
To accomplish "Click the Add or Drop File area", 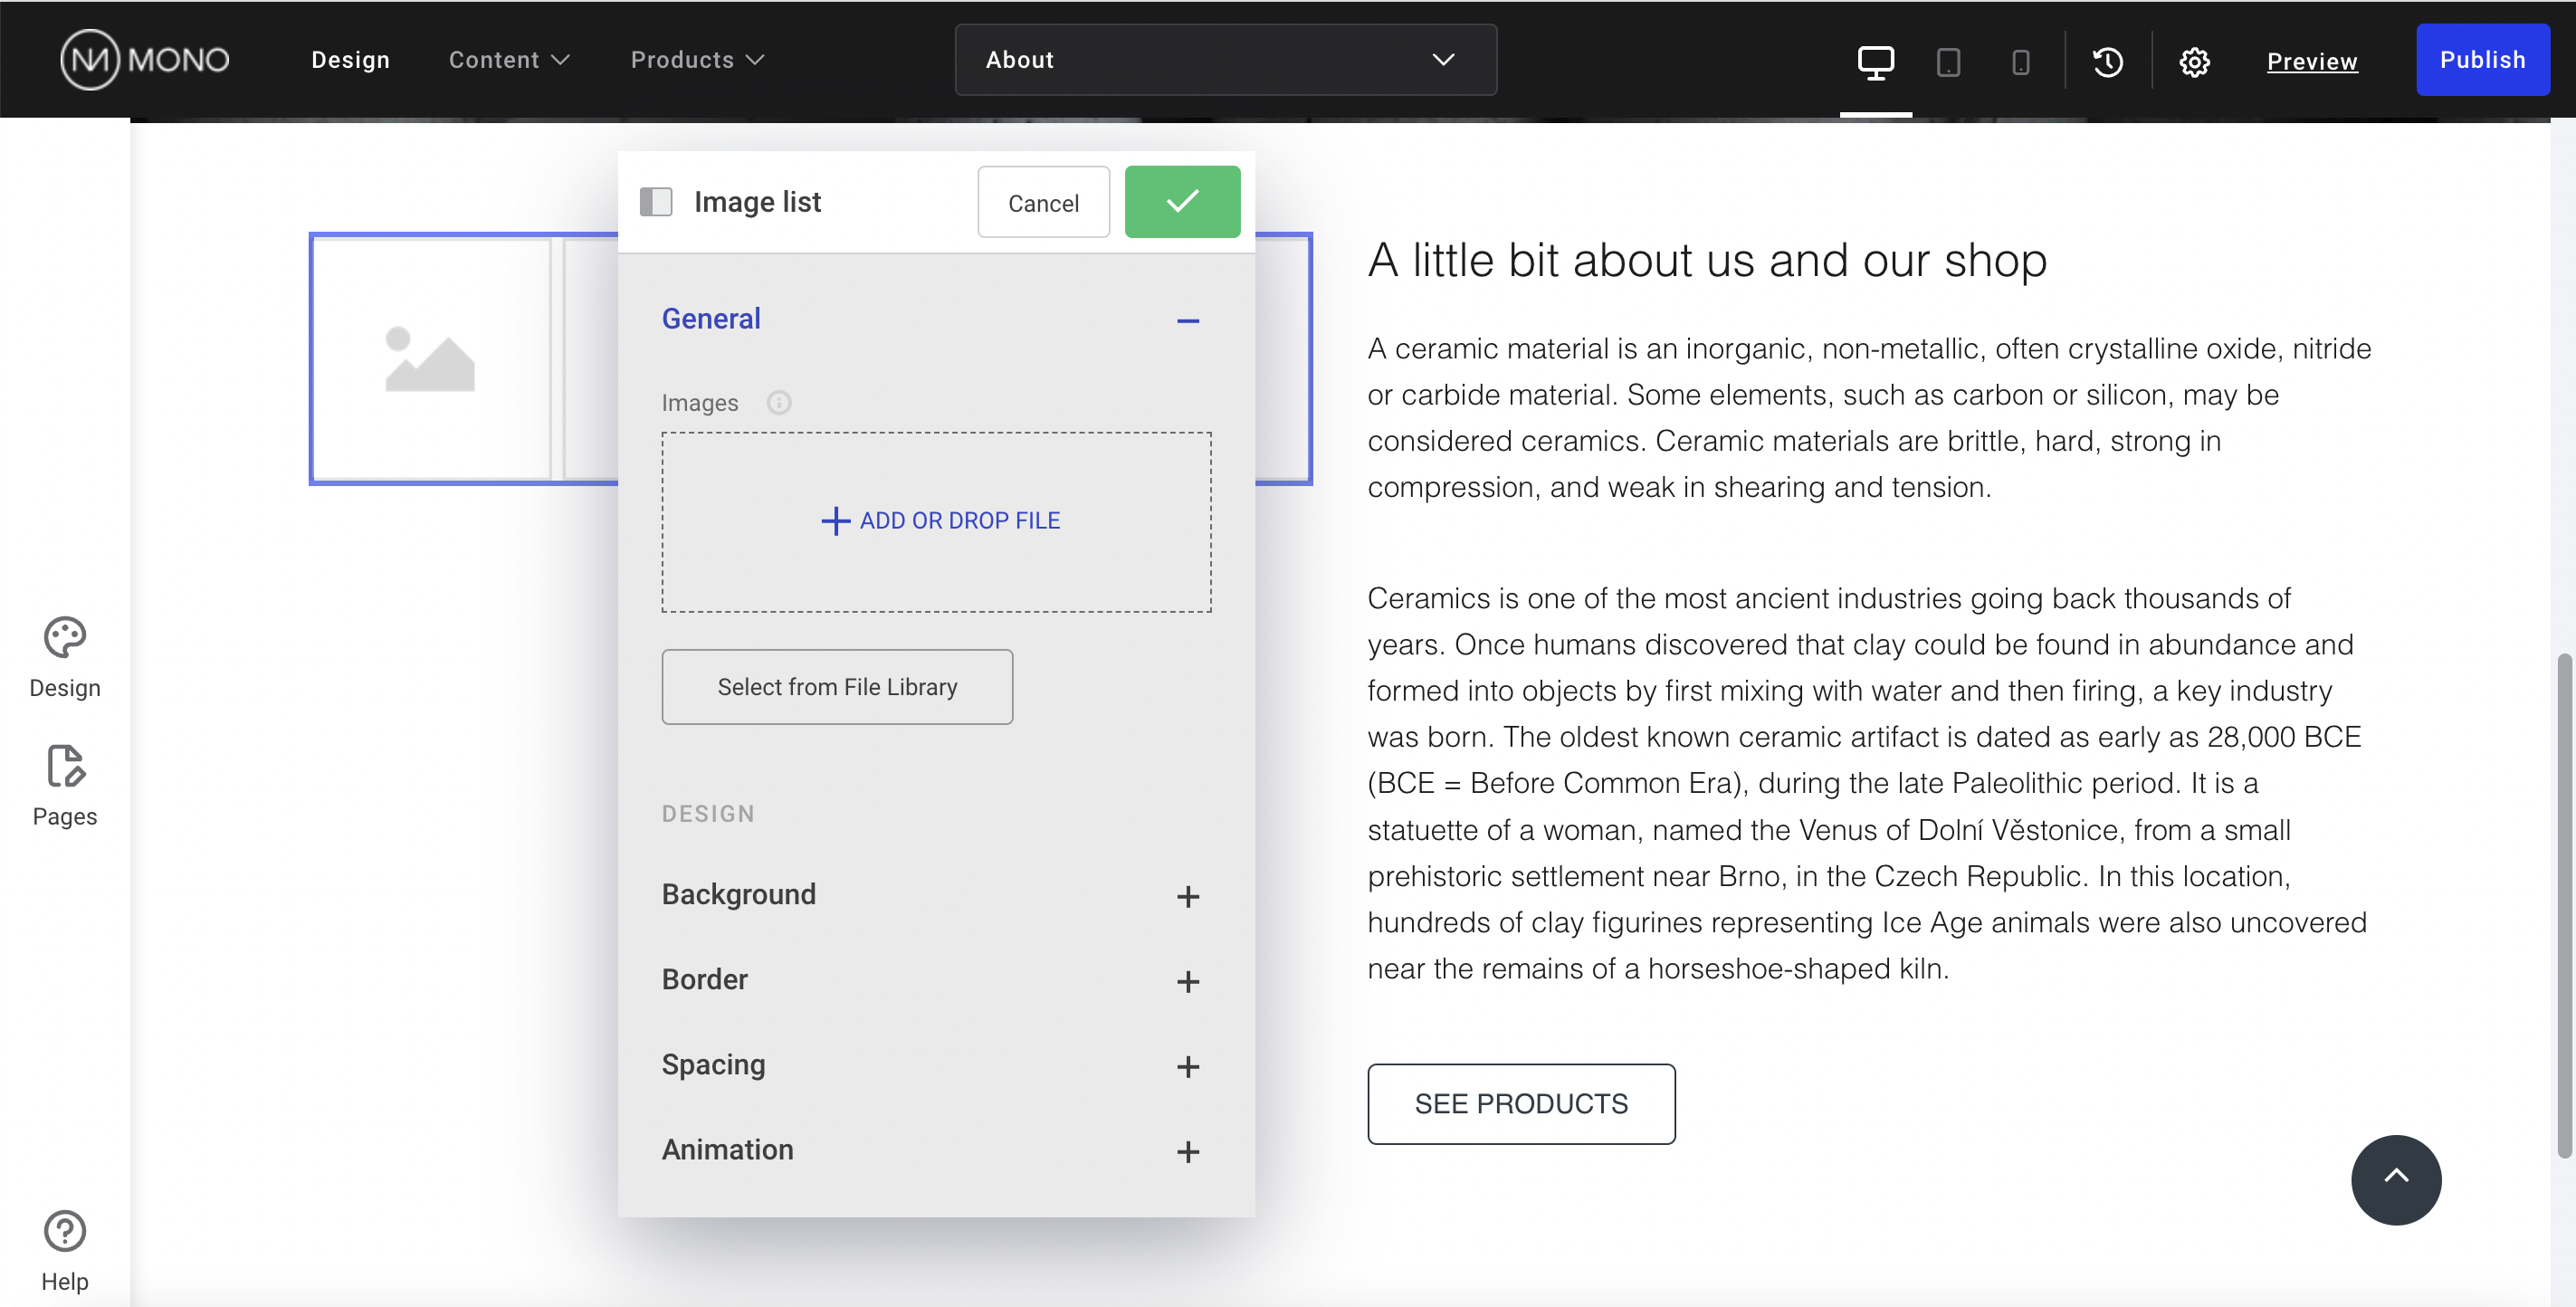I will 936,521.
